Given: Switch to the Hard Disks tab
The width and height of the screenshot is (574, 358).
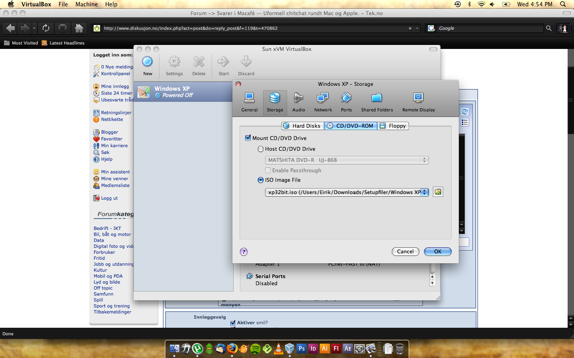Looking at the screenshot, I should point(303,126).
